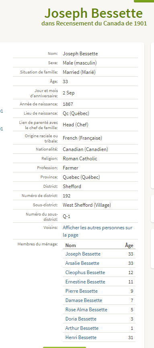Click Afficher les autres personnes sur la page
Screen dimensions: 154x348
point(97,231)
